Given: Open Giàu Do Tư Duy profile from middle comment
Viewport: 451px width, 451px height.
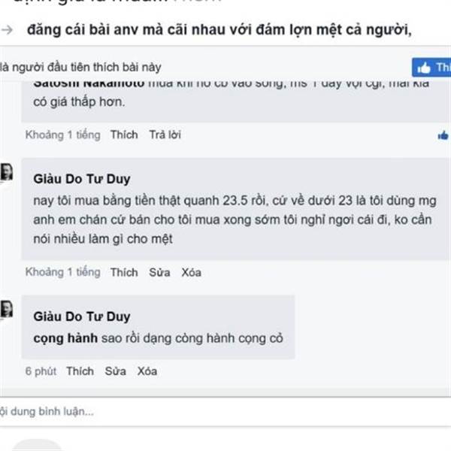Looking at the screenshot, I should [82, 179].
